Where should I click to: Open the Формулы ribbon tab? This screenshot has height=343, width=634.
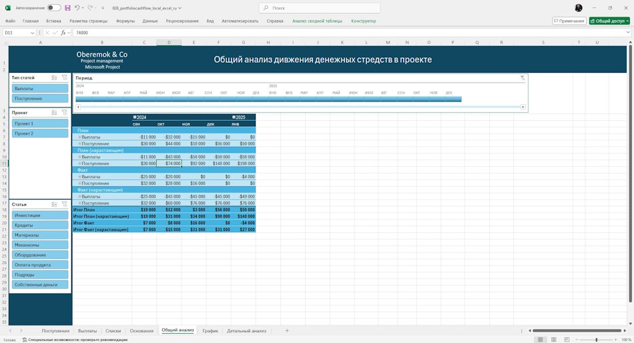pos(125,21)
